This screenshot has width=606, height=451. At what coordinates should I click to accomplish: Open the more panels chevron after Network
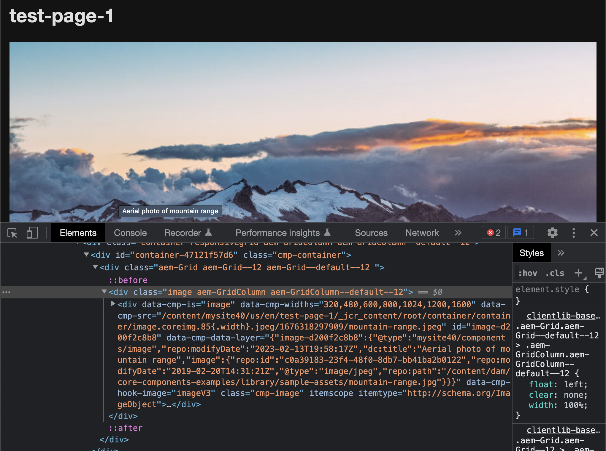458,233
